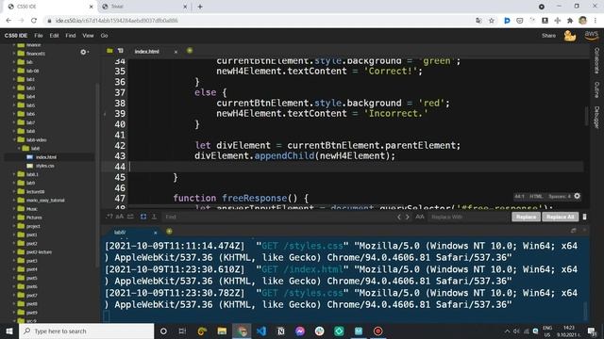Open the HTML language selector in the status bar

point(536,197)
